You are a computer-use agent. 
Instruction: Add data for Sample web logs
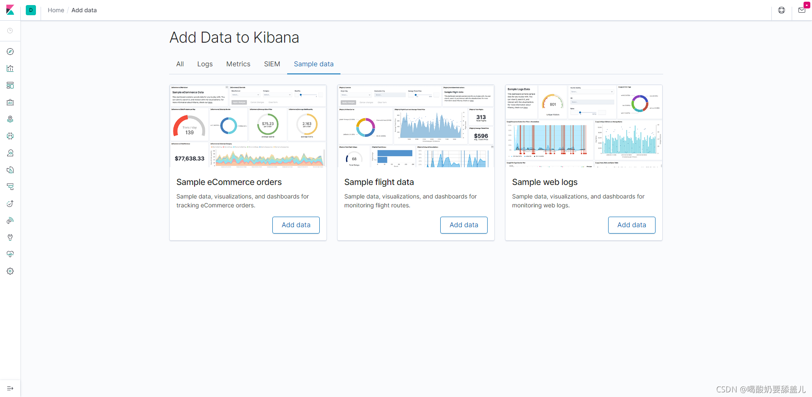click(x=632, y=225)
